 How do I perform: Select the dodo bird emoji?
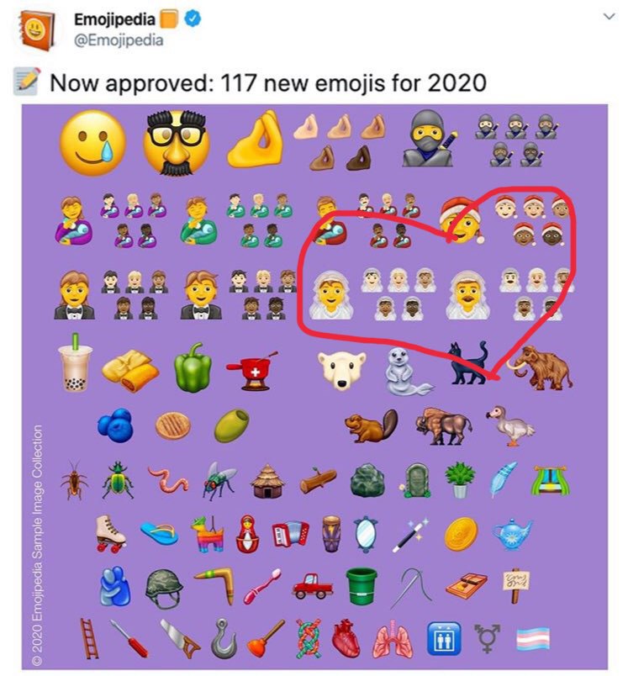click(x=510, y=425)
